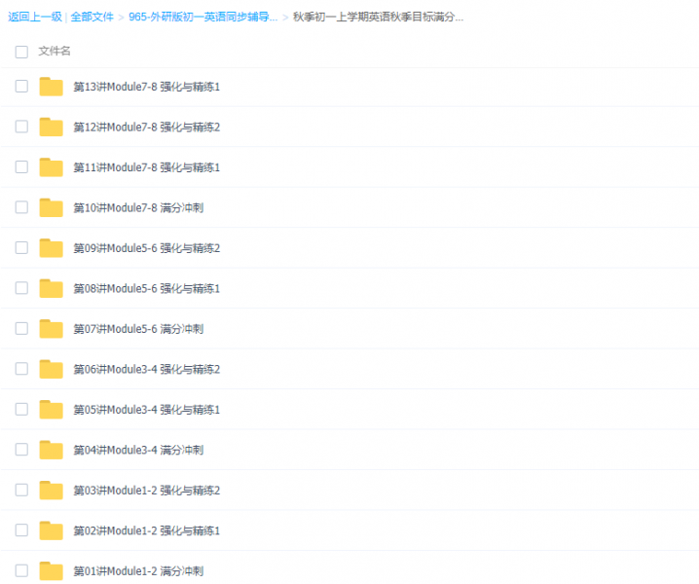Viewport: 699px width, 584px height.
Task: Click the folder icon for 第09讲Module5-6 强化与精练2
Action: [x=51, y=248]
